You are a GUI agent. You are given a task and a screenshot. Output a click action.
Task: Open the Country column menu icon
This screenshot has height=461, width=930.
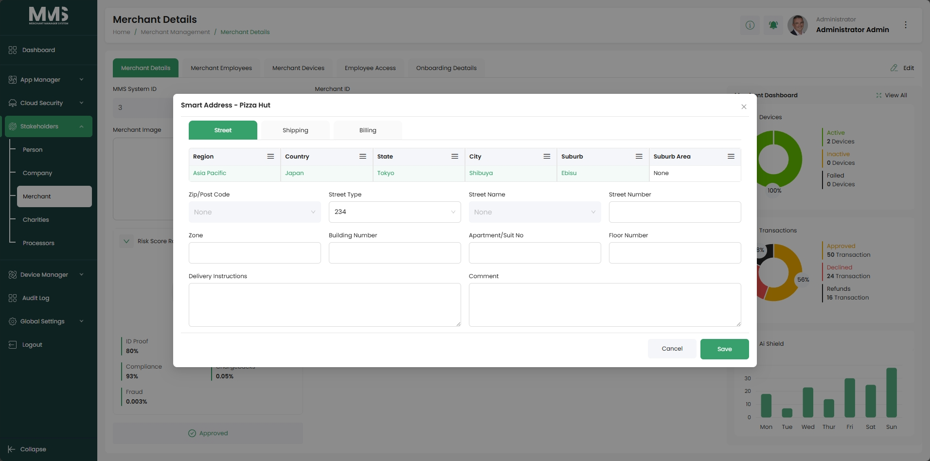point(362,157)
